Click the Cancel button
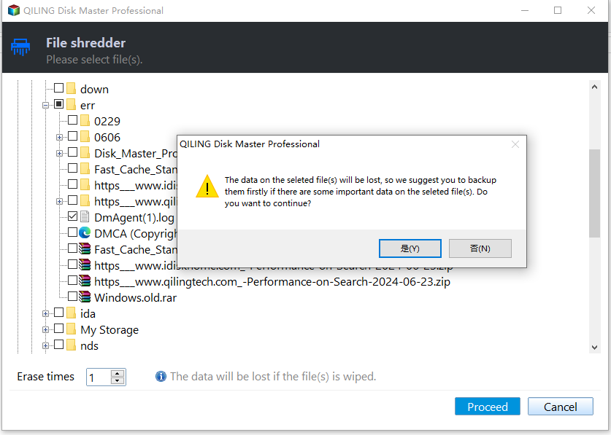This screenshot has height=435, width=611. click(x=561, y=407)
